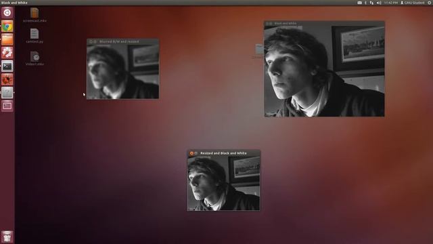This screenshot has height=244, width=433.
Task: Close the large Black and White window
Action: point(267,24)
